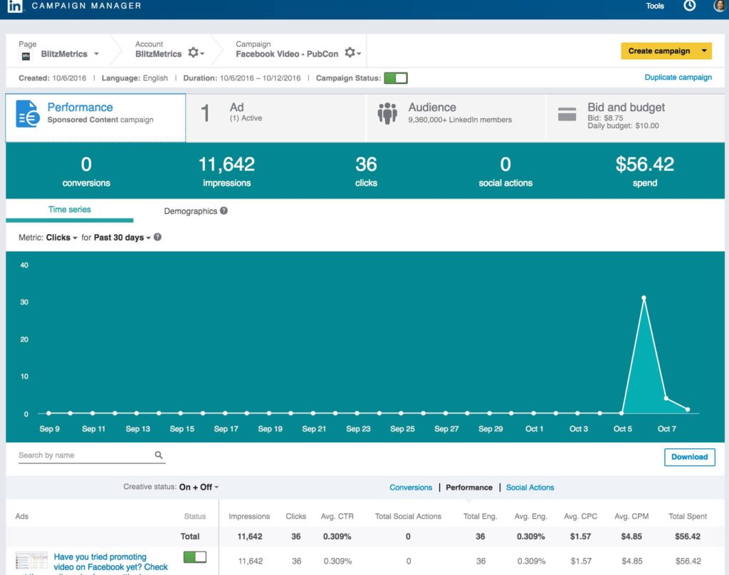Open the ad titled Have you tried promoting
The height and width of the screenshot is (575, 729).
coord(110,562)
